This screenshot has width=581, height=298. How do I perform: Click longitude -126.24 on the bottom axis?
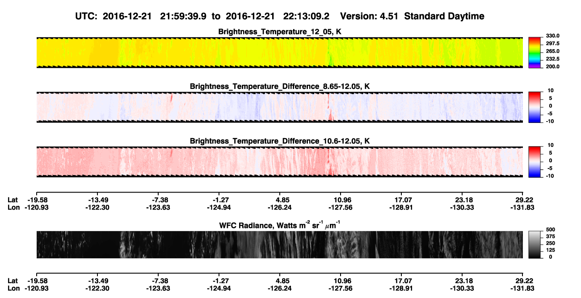pos(279,288)
